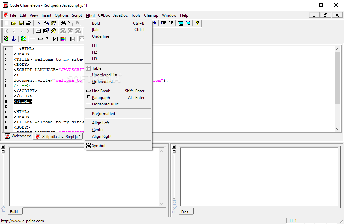Close the Info panel with x button

pyautogui.click(x=3, y=147)
